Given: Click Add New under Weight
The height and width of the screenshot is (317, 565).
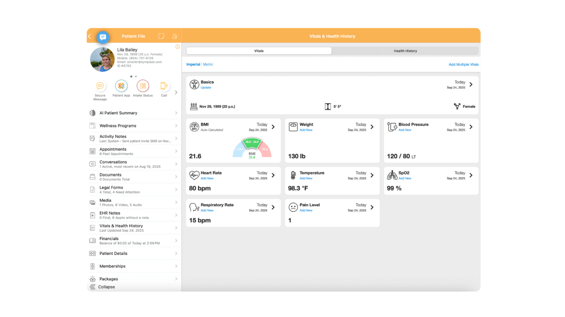Looking at the screenshot, I should 306,130.
